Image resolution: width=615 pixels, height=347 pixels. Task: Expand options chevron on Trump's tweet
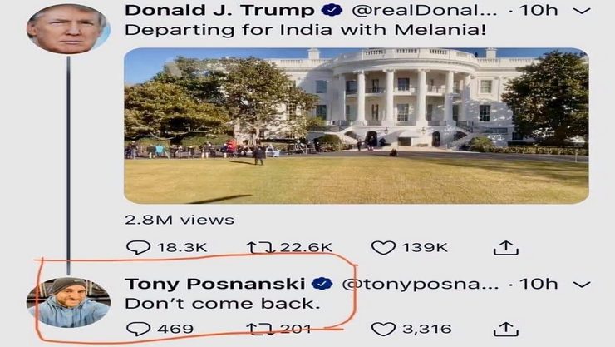point(582,11)
